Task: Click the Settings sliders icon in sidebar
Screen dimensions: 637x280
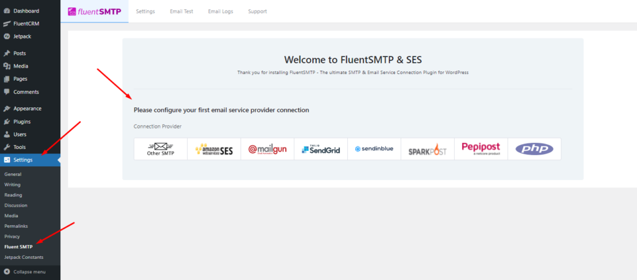Action: point(6,160)
